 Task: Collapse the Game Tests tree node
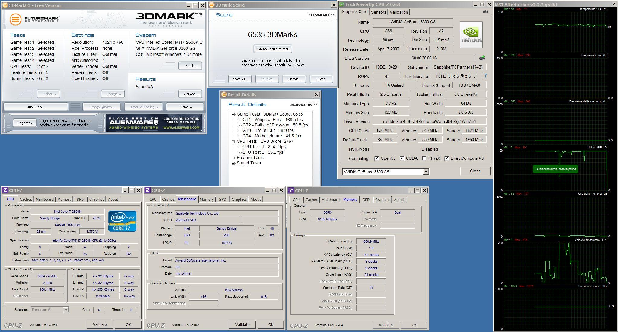click(x=233, y=114)
